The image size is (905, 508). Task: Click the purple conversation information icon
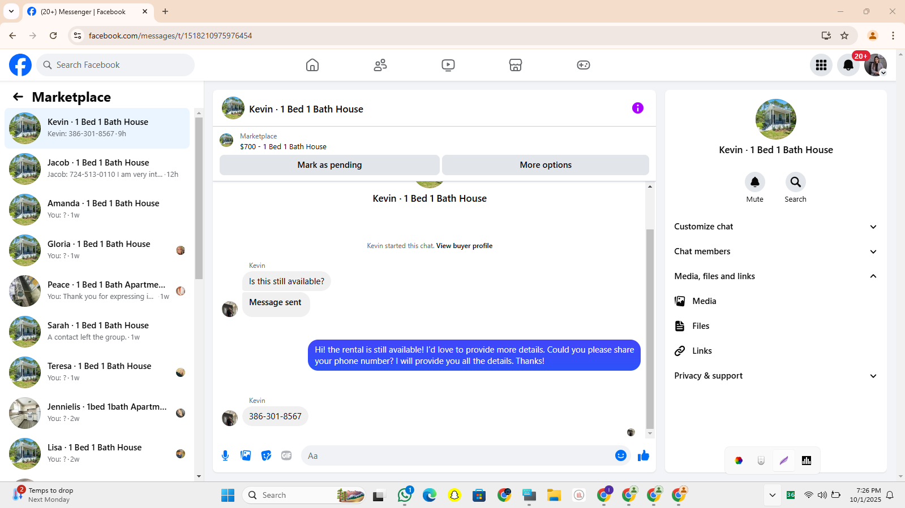pyautogui.click(x=638, y=108)
